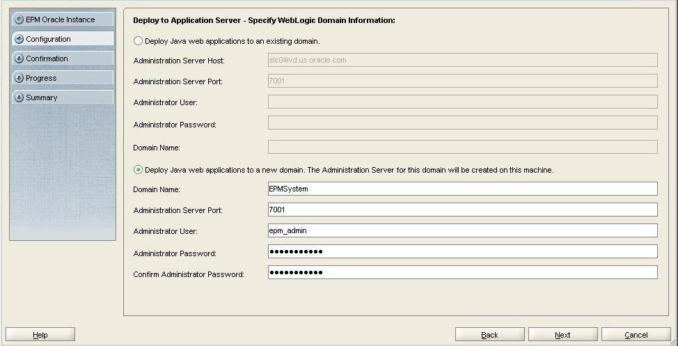
Task: Select deploy to an existing domain radio
Action: point(138,41)
